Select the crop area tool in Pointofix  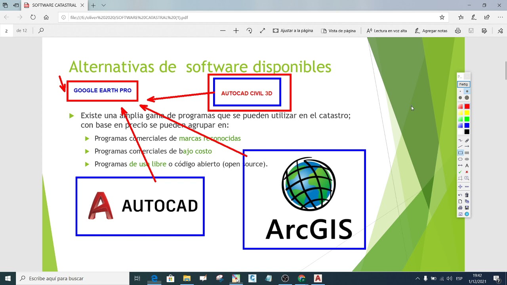tap(460, 178)
